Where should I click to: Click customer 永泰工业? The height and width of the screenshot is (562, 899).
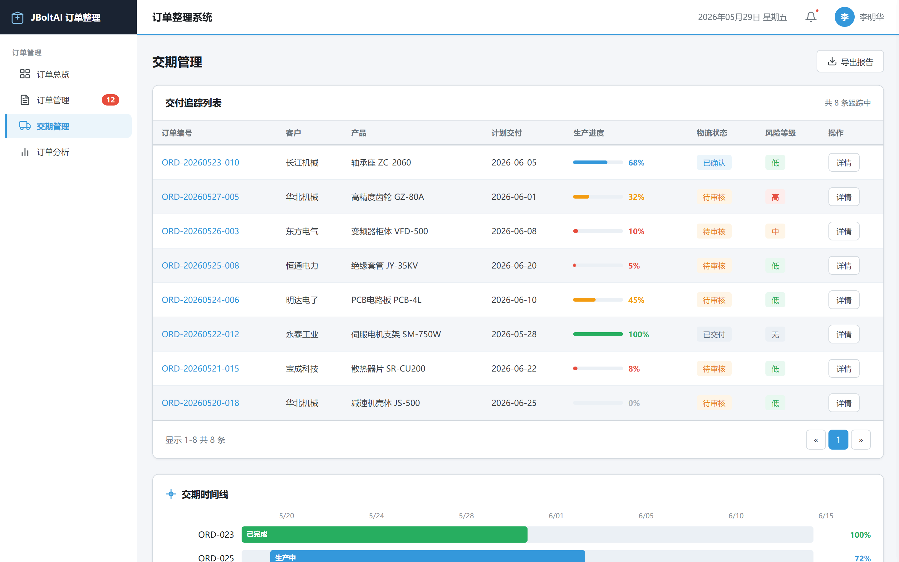point(302,334)
